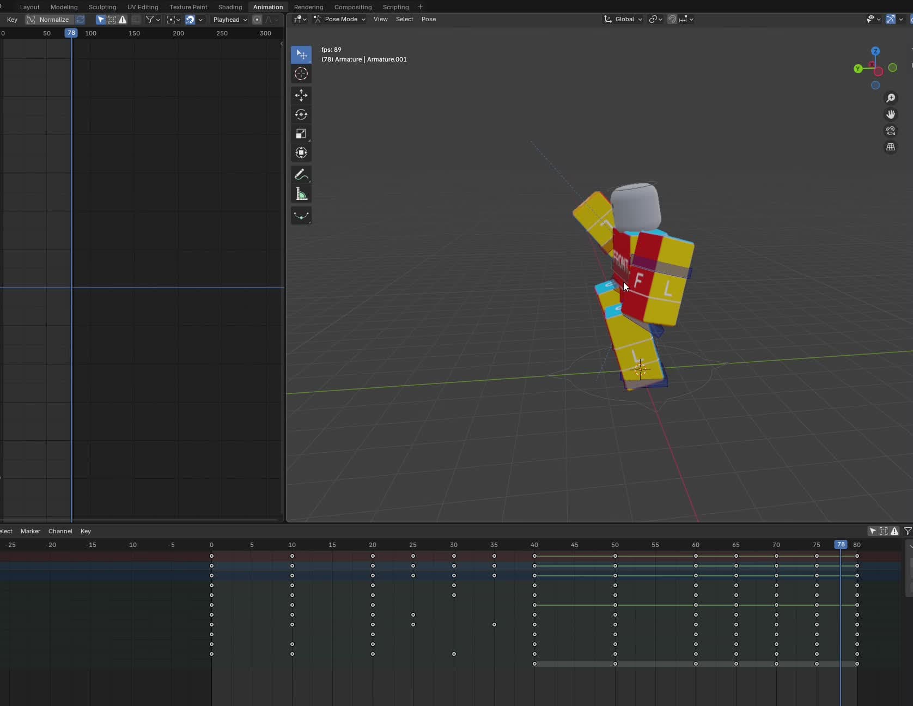Switch to the Rendering workspace tab
This screenshot has height=706, width=913.
coord(308,7)
